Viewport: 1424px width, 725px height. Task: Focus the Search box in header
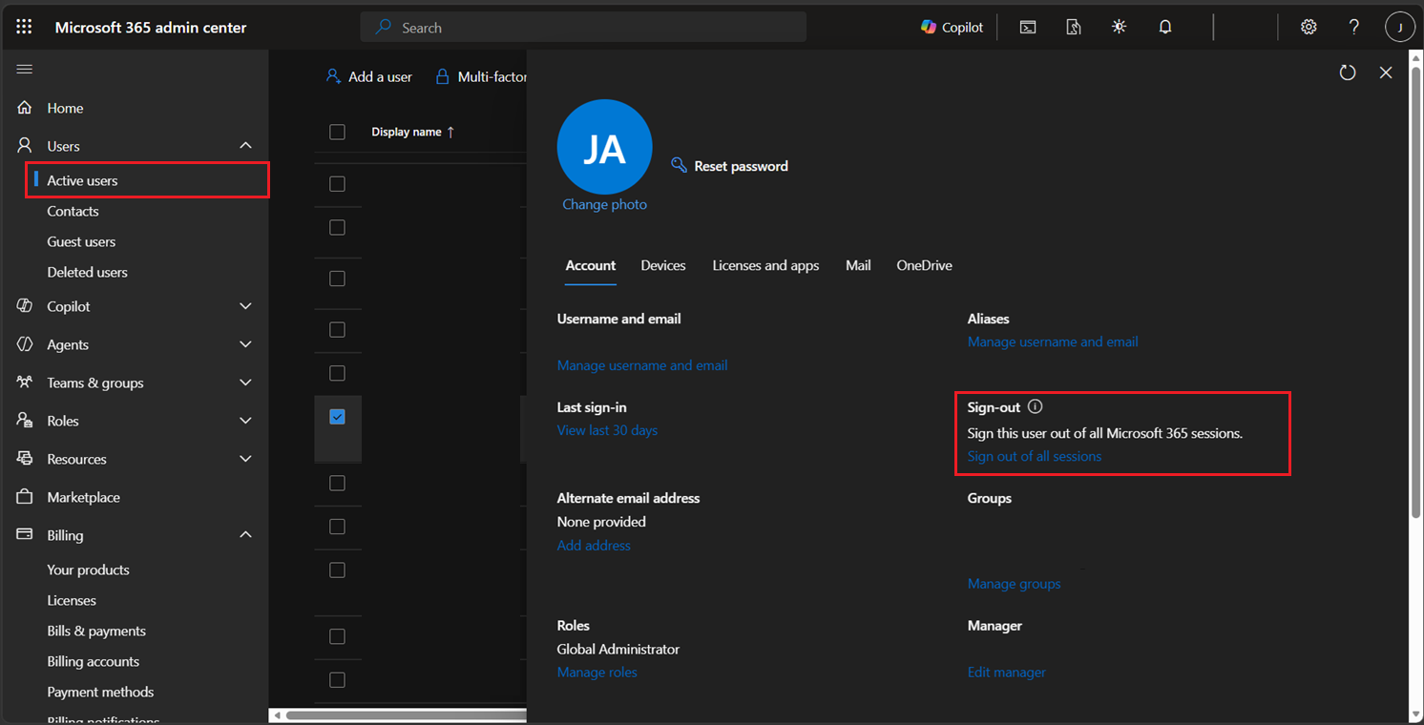(583, 28)
